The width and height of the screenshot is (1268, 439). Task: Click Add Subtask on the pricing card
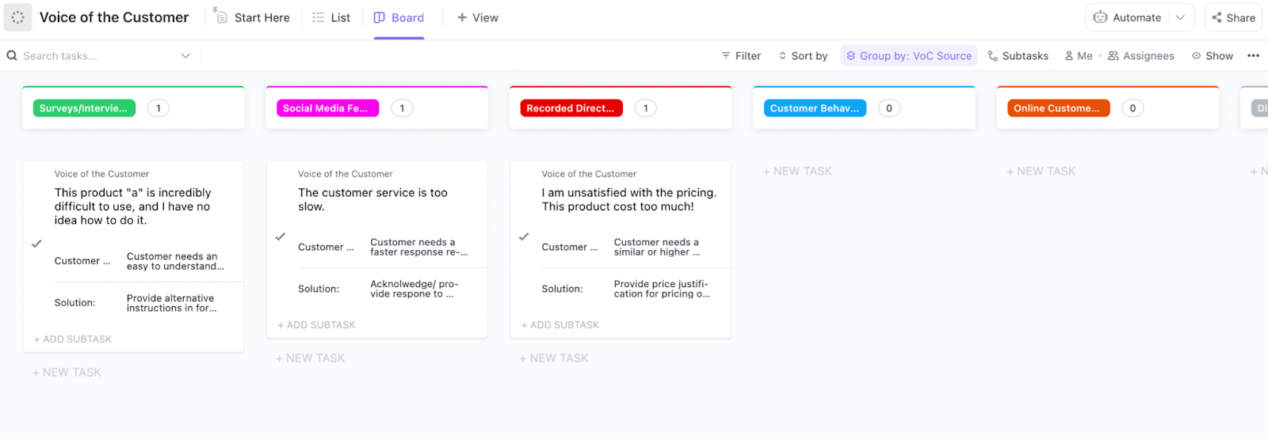pos(560,325)
